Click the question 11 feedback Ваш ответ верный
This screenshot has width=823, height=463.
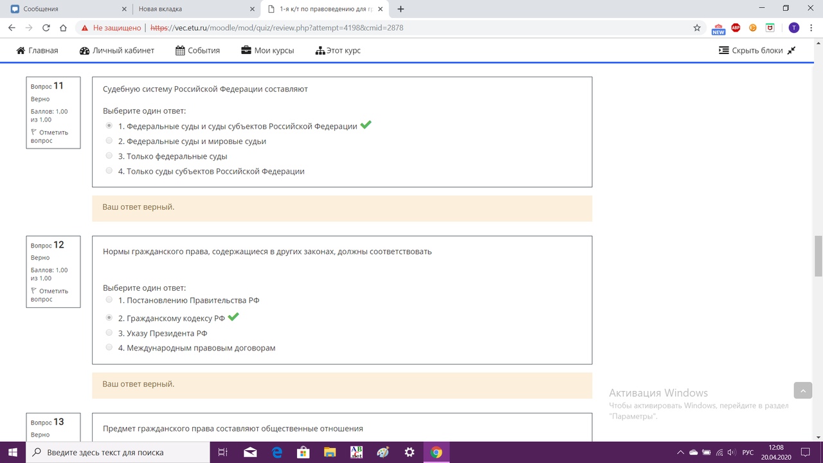138,207
